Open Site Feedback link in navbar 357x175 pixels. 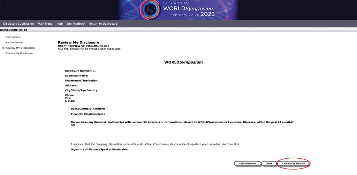coord(76,24)
